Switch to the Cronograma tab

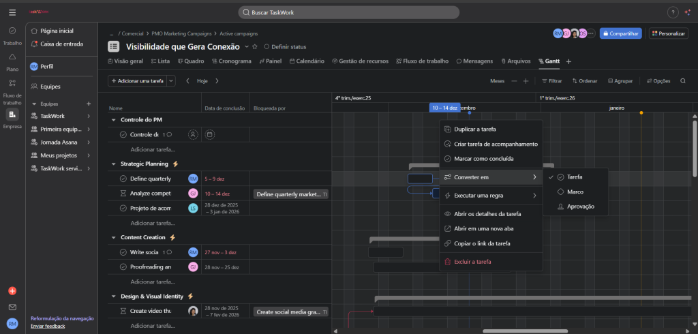coord(231,61)
